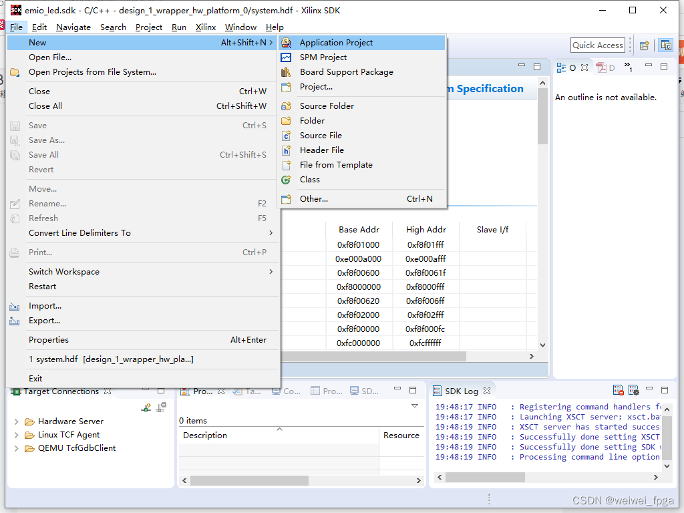Close the Outline view tab
This screenshot has height=513, width=684.
click(x=584, y=67)
